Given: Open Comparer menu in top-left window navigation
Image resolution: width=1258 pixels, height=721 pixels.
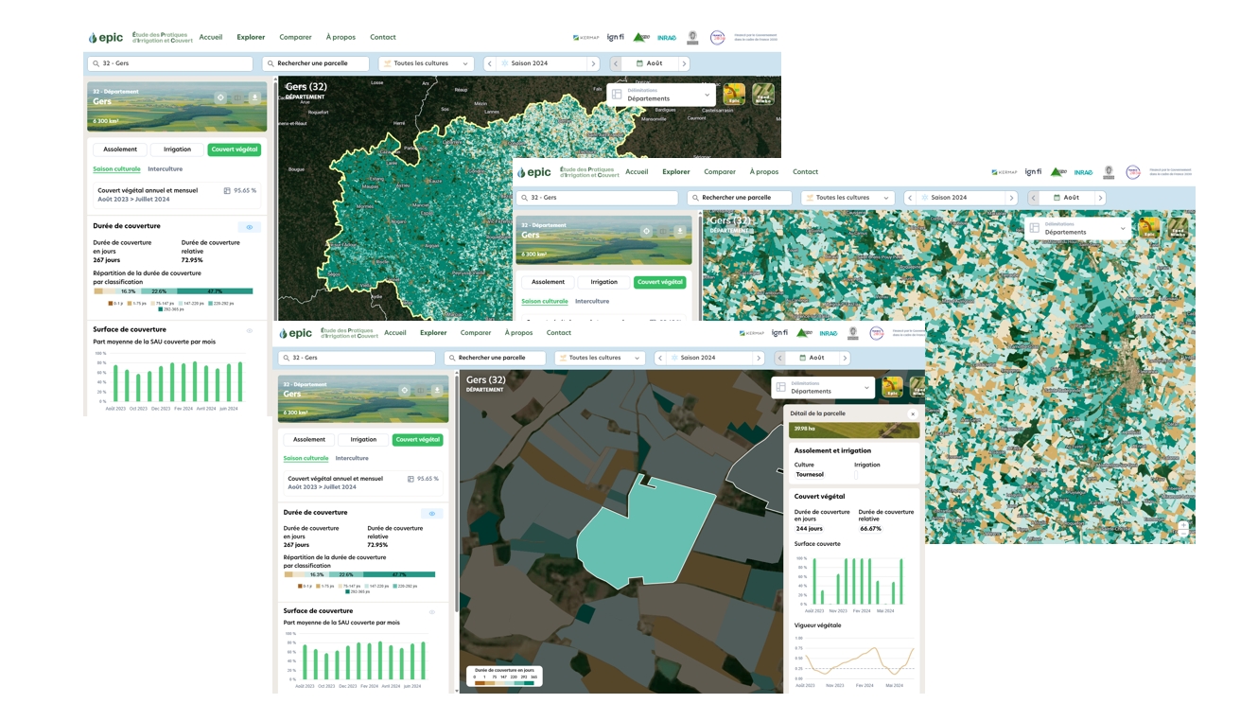Looking at the screenshot, I should [295, 37].
